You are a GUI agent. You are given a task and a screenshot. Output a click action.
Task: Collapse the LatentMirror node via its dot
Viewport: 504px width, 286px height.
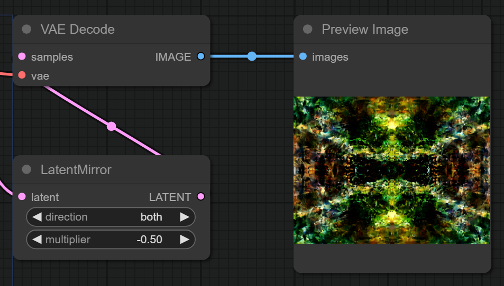tap(26, 169)
